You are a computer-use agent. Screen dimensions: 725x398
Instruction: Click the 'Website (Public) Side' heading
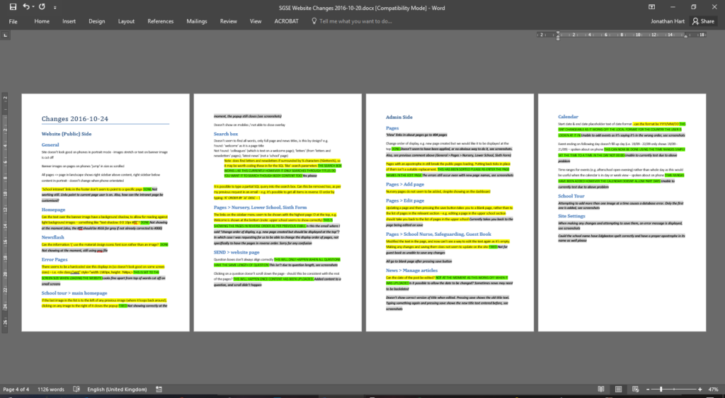(67, 134)
